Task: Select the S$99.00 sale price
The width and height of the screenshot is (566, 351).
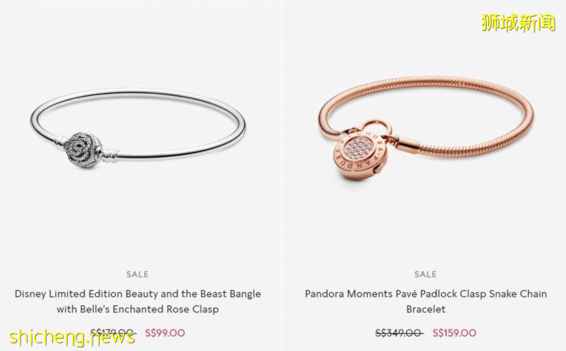Action: (x=165, y=333)
